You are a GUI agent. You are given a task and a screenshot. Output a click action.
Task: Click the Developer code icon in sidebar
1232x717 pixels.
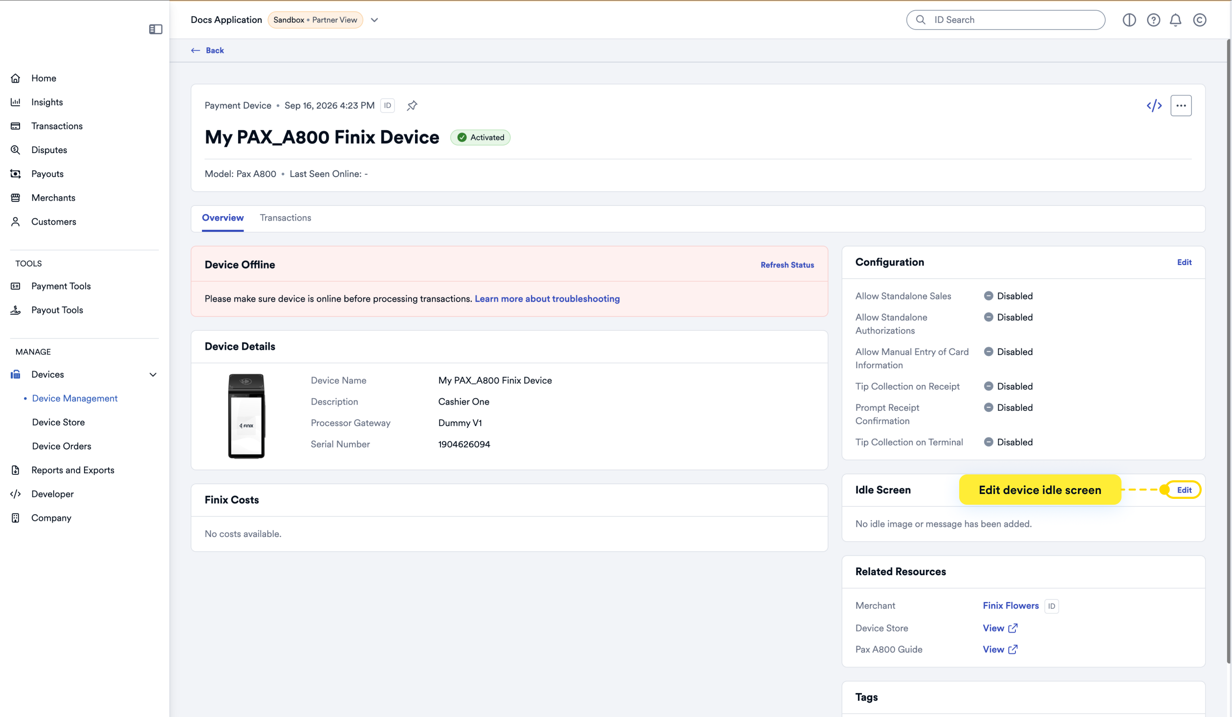pyautogui.click(x=16, y=494)
